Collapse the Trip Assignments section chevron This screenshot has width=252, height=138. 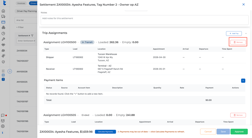[x=246, y=33]
